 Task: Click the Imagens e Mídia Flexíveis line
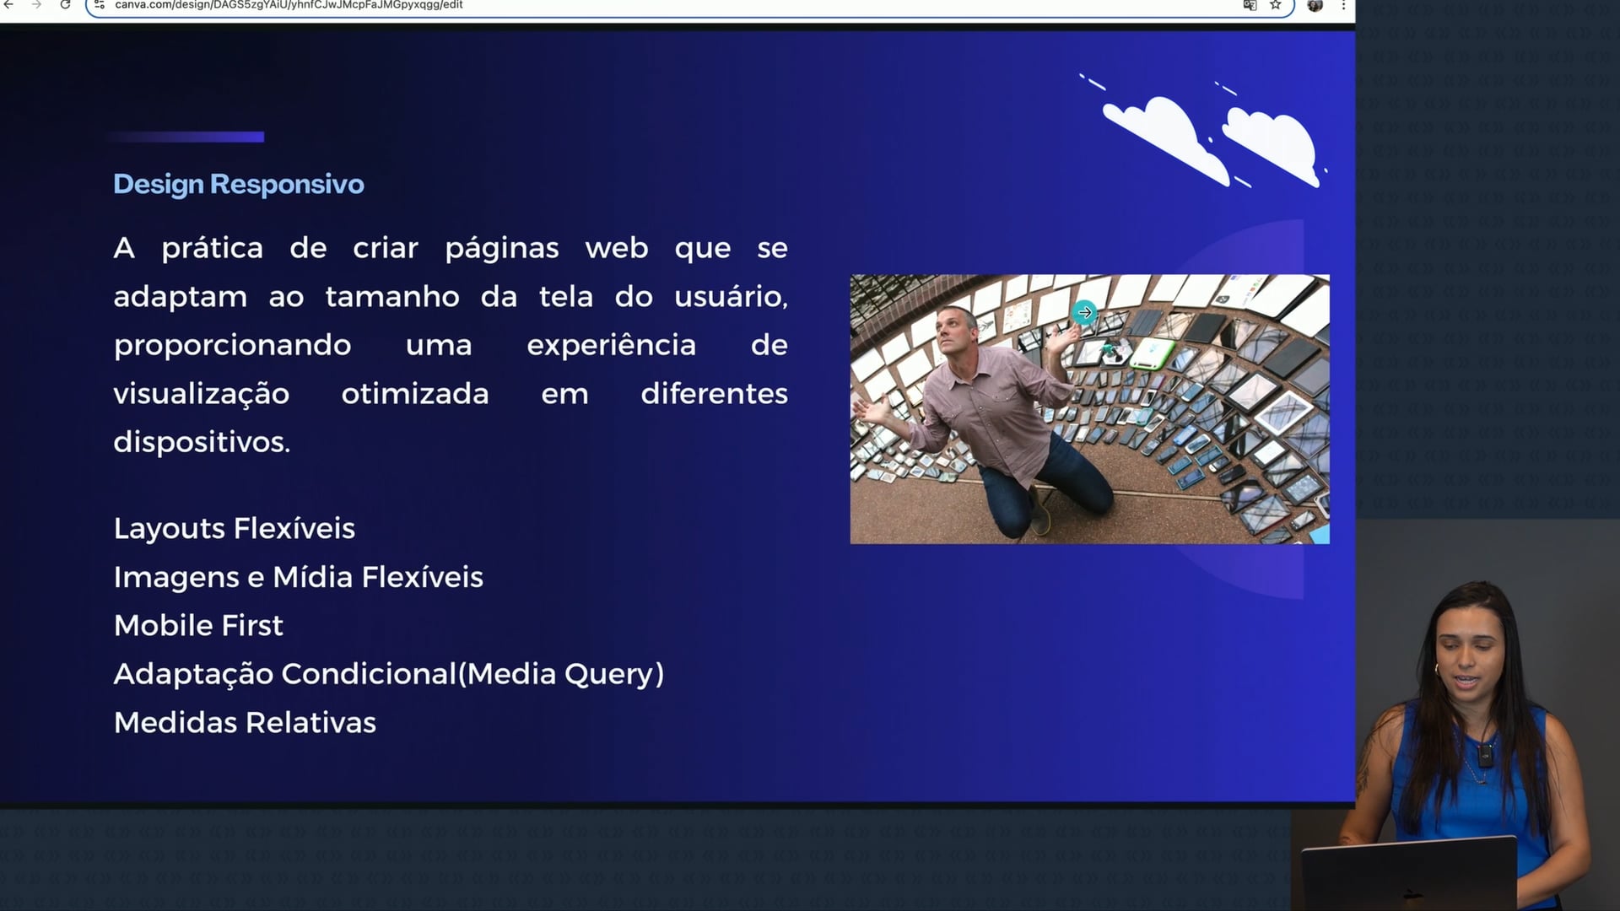click(299, 577)
